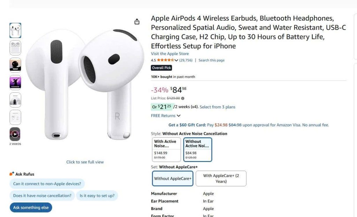Screen dimensions: 357x217
Task: Click the share icon above product image
Action: click(x=137, y=22)
